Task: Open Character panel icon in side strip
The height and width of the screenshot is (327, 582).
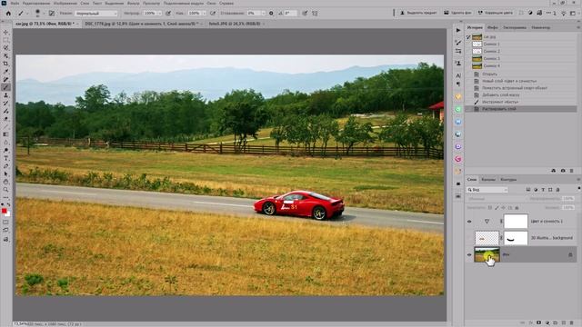Action: (458, 75)
